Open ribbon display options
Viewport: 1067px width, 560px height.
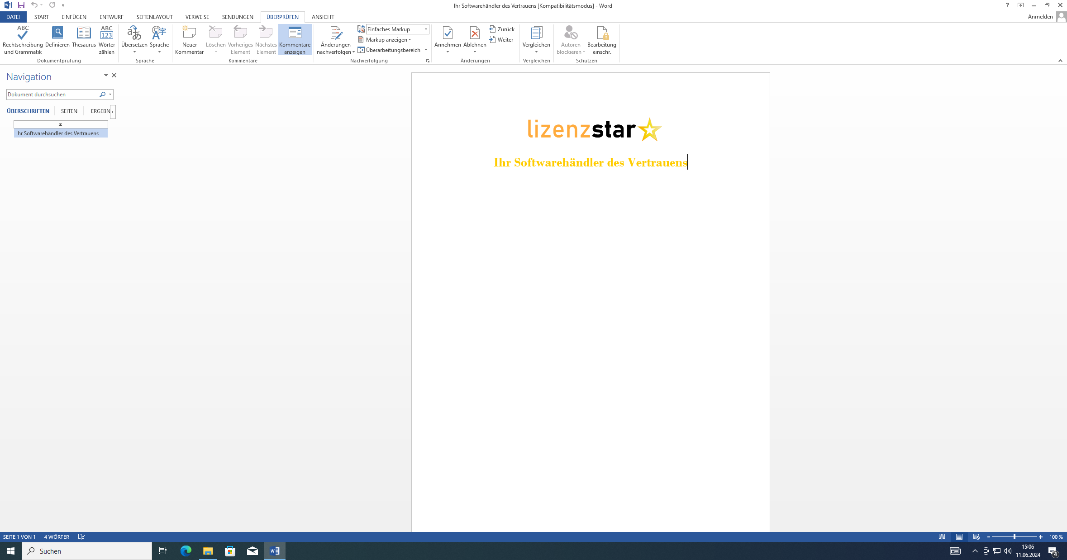[x=1020, y=5]
